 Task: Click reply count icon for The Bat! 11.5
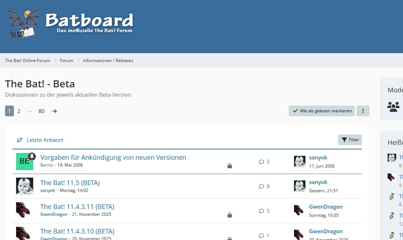(x=262, y=186)
